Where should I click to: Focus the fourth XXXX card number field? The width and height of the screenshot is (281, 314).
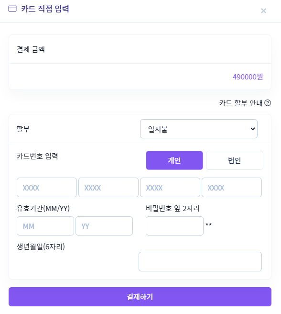(x=232, y=188)
